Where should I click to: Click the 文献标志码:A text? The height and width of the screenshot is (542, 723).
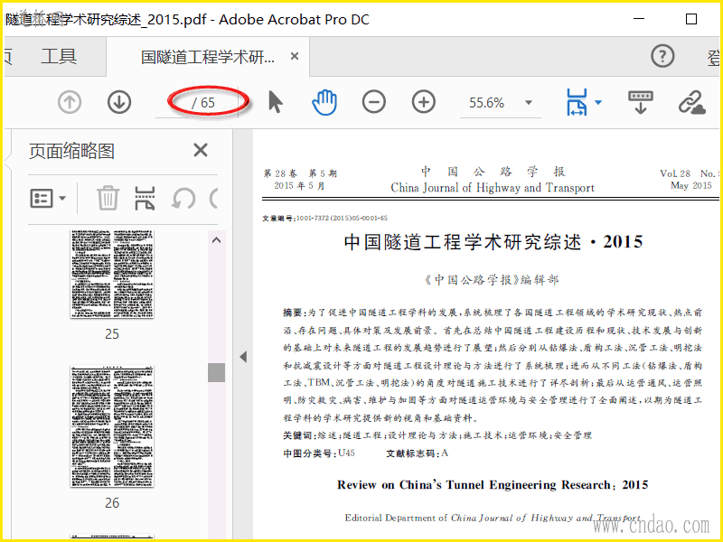[x=417, y=453]
